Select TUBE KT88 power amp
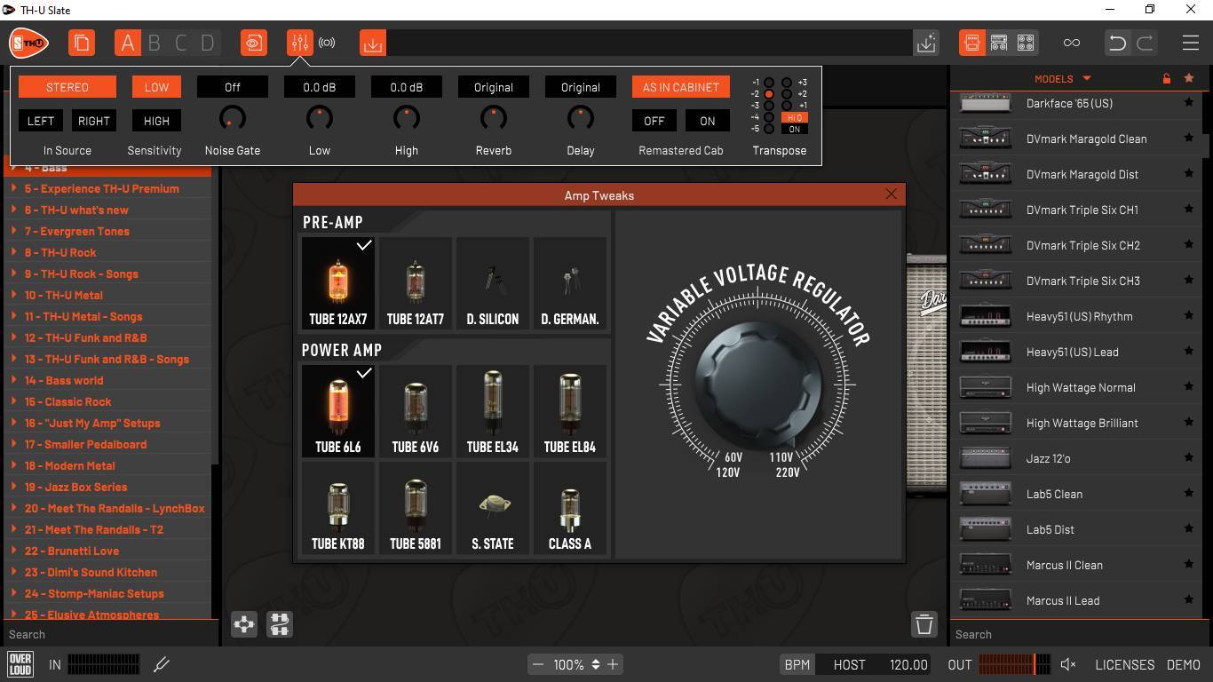This screenshot has height=682, width=1213. click(338, 508)
